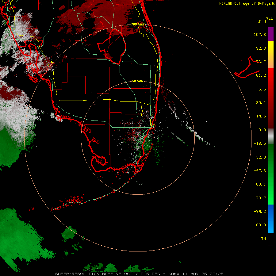Image resolution: width=276 pixels, height=276 pixels.
Task: Click the purple segment of color bar
Action: 271,34
